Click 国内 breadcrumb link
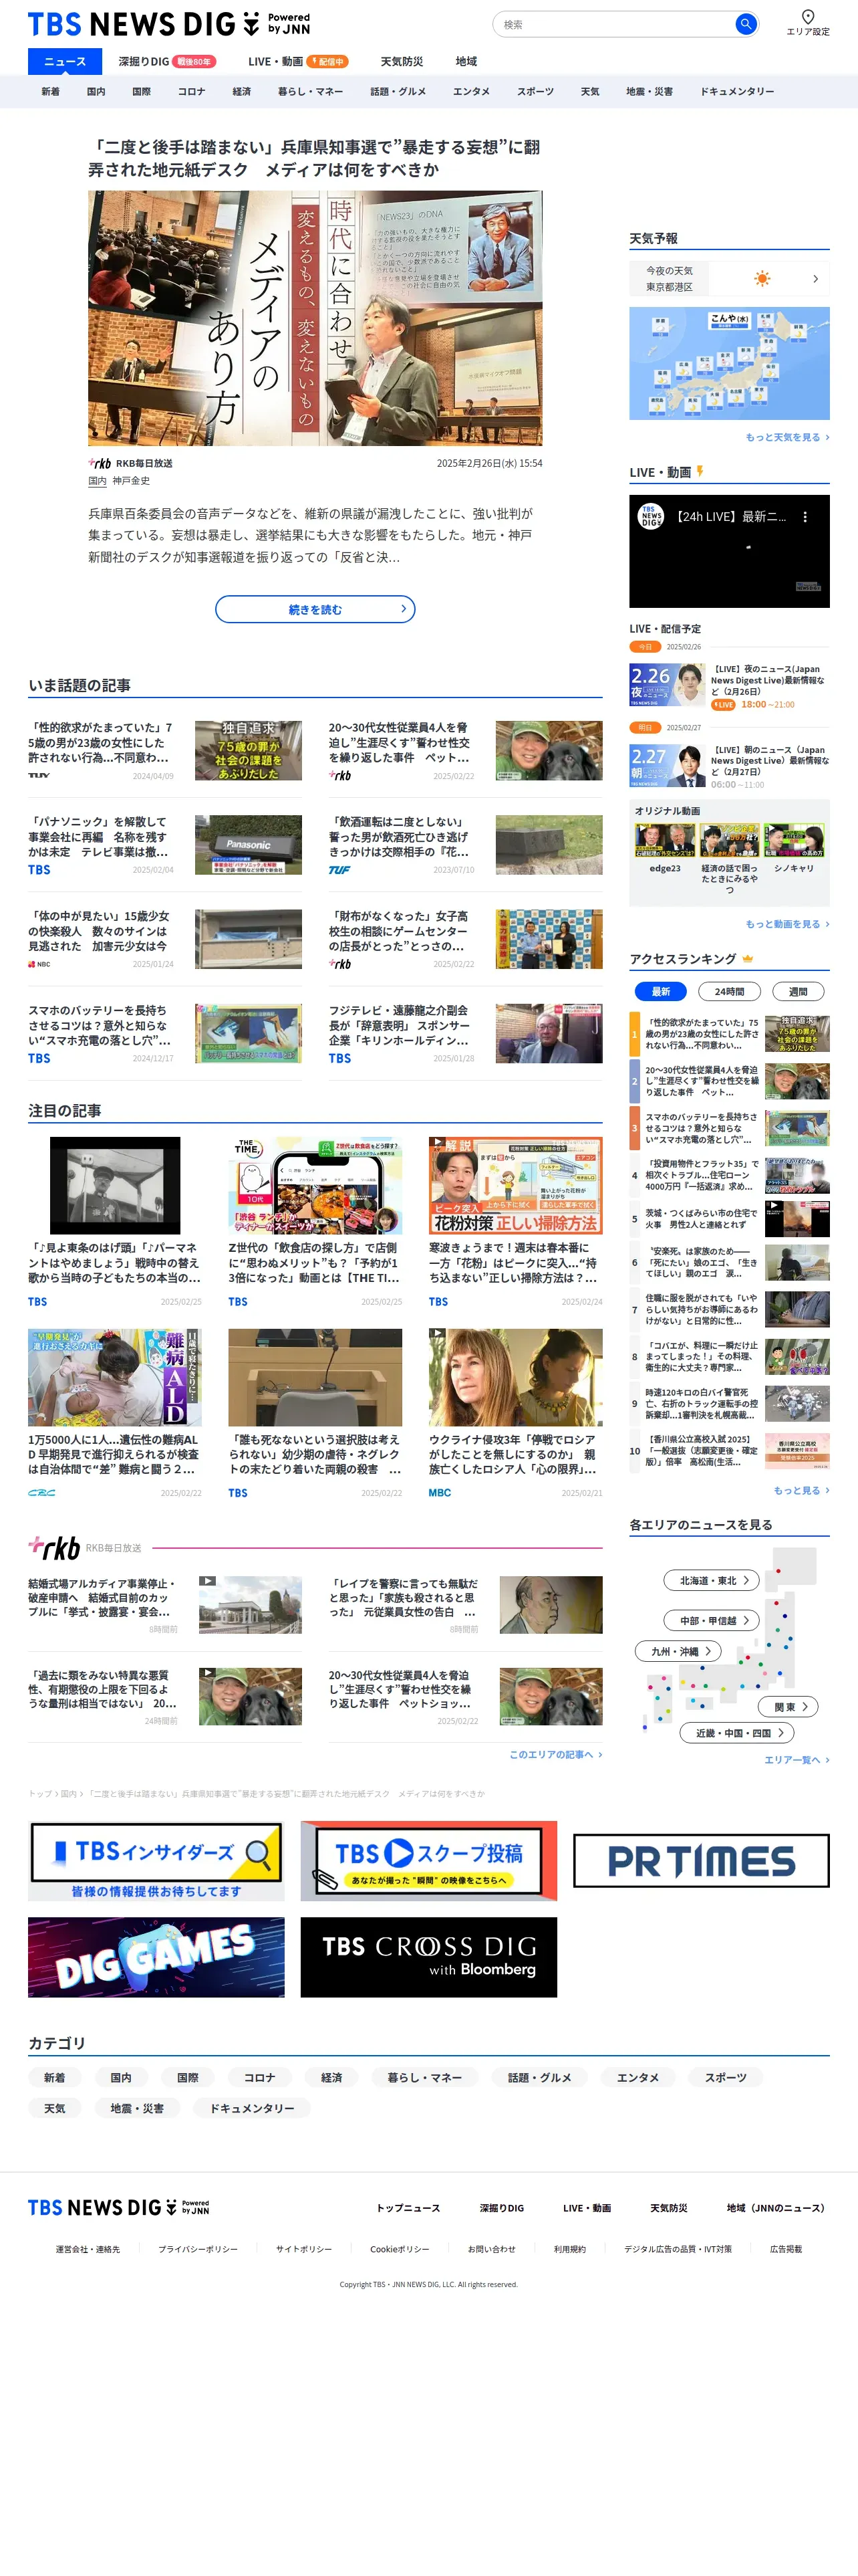Viewport: 858px width, 2576px height. [x=68, y=1794]
